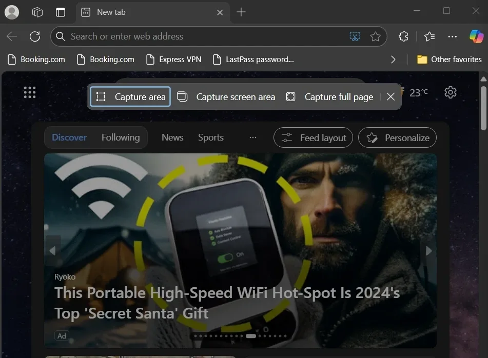Open Settings and more ellipsis menu

452,36
